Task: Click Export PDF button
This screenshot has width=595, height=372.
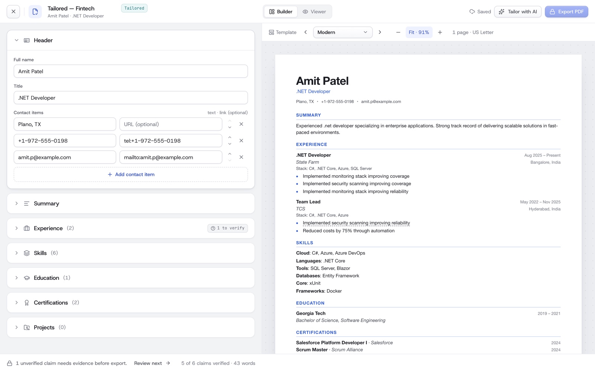Action: 566,12
